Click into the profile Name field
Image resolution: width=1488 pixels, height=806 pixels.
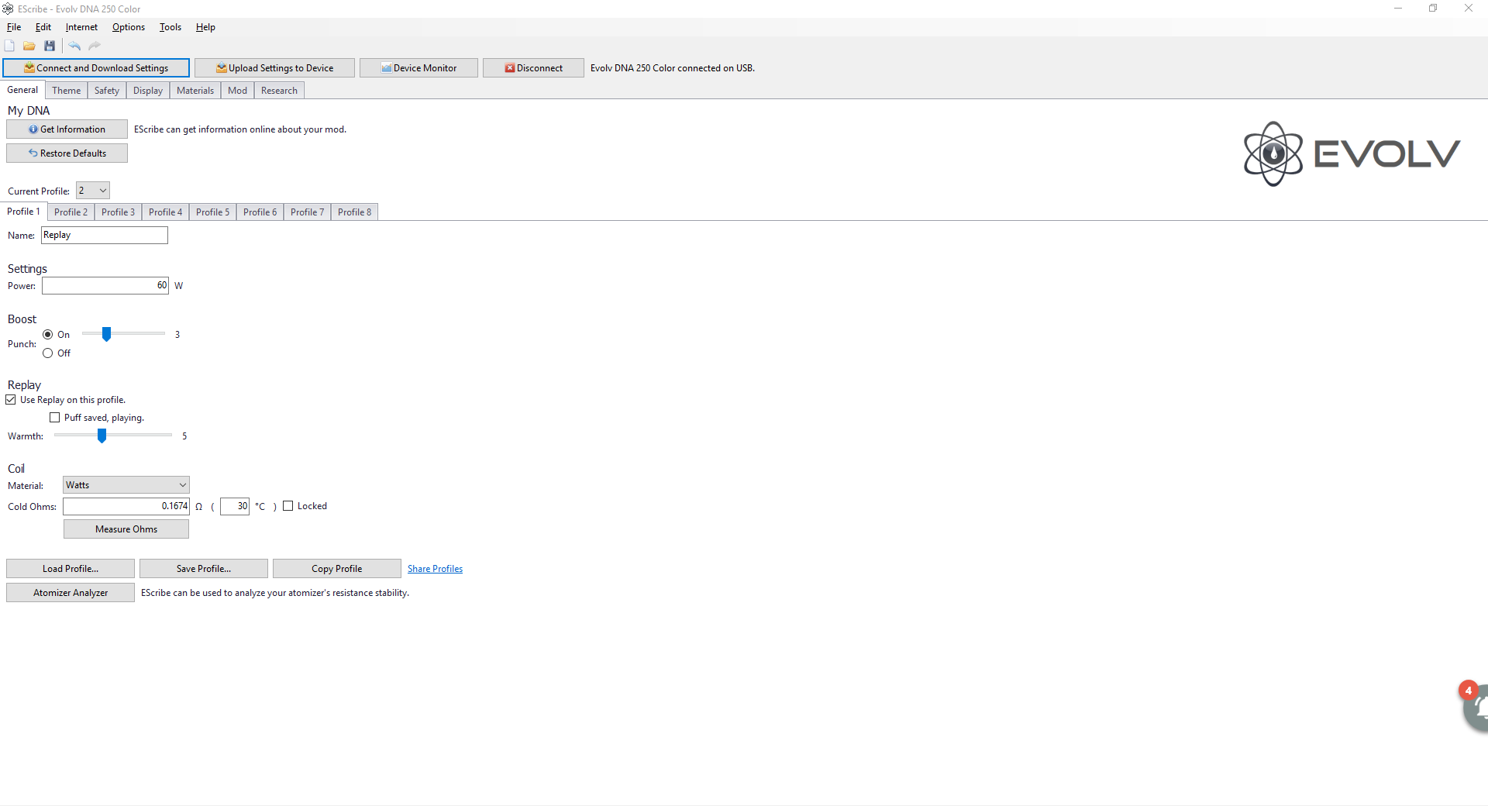pyautogui.click(x=105, y=236)
